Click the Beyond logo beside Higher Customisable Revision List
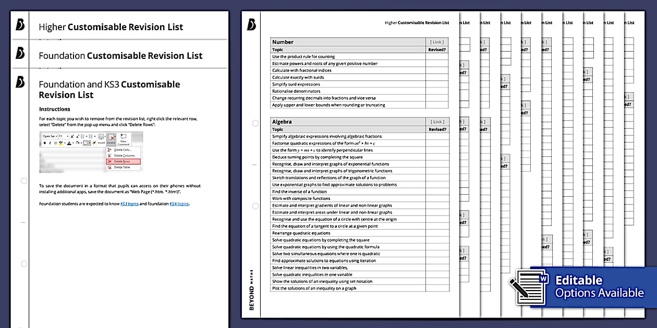The height and width of the screenshot is (328, 657). [20, 25]
